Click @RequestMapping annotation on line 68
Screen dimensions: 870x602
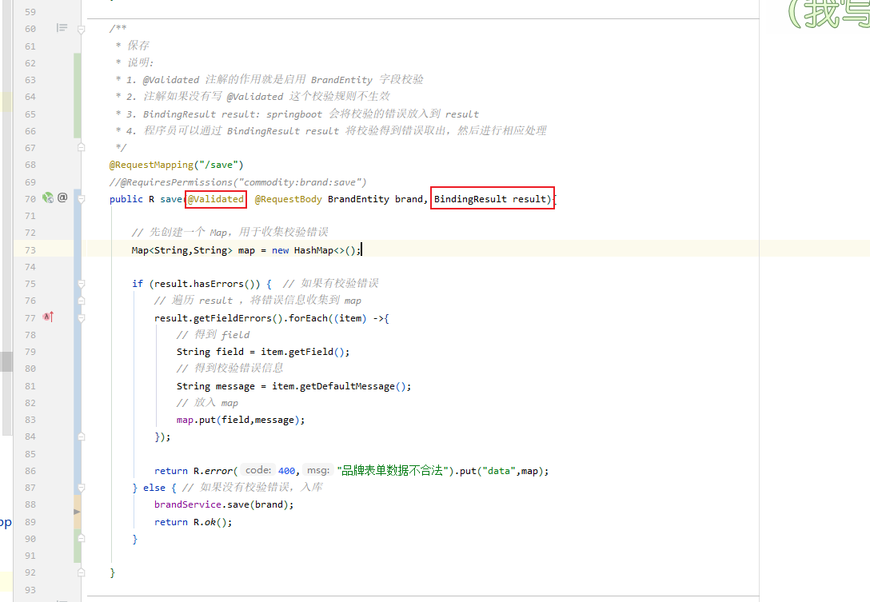click(151, 165)
